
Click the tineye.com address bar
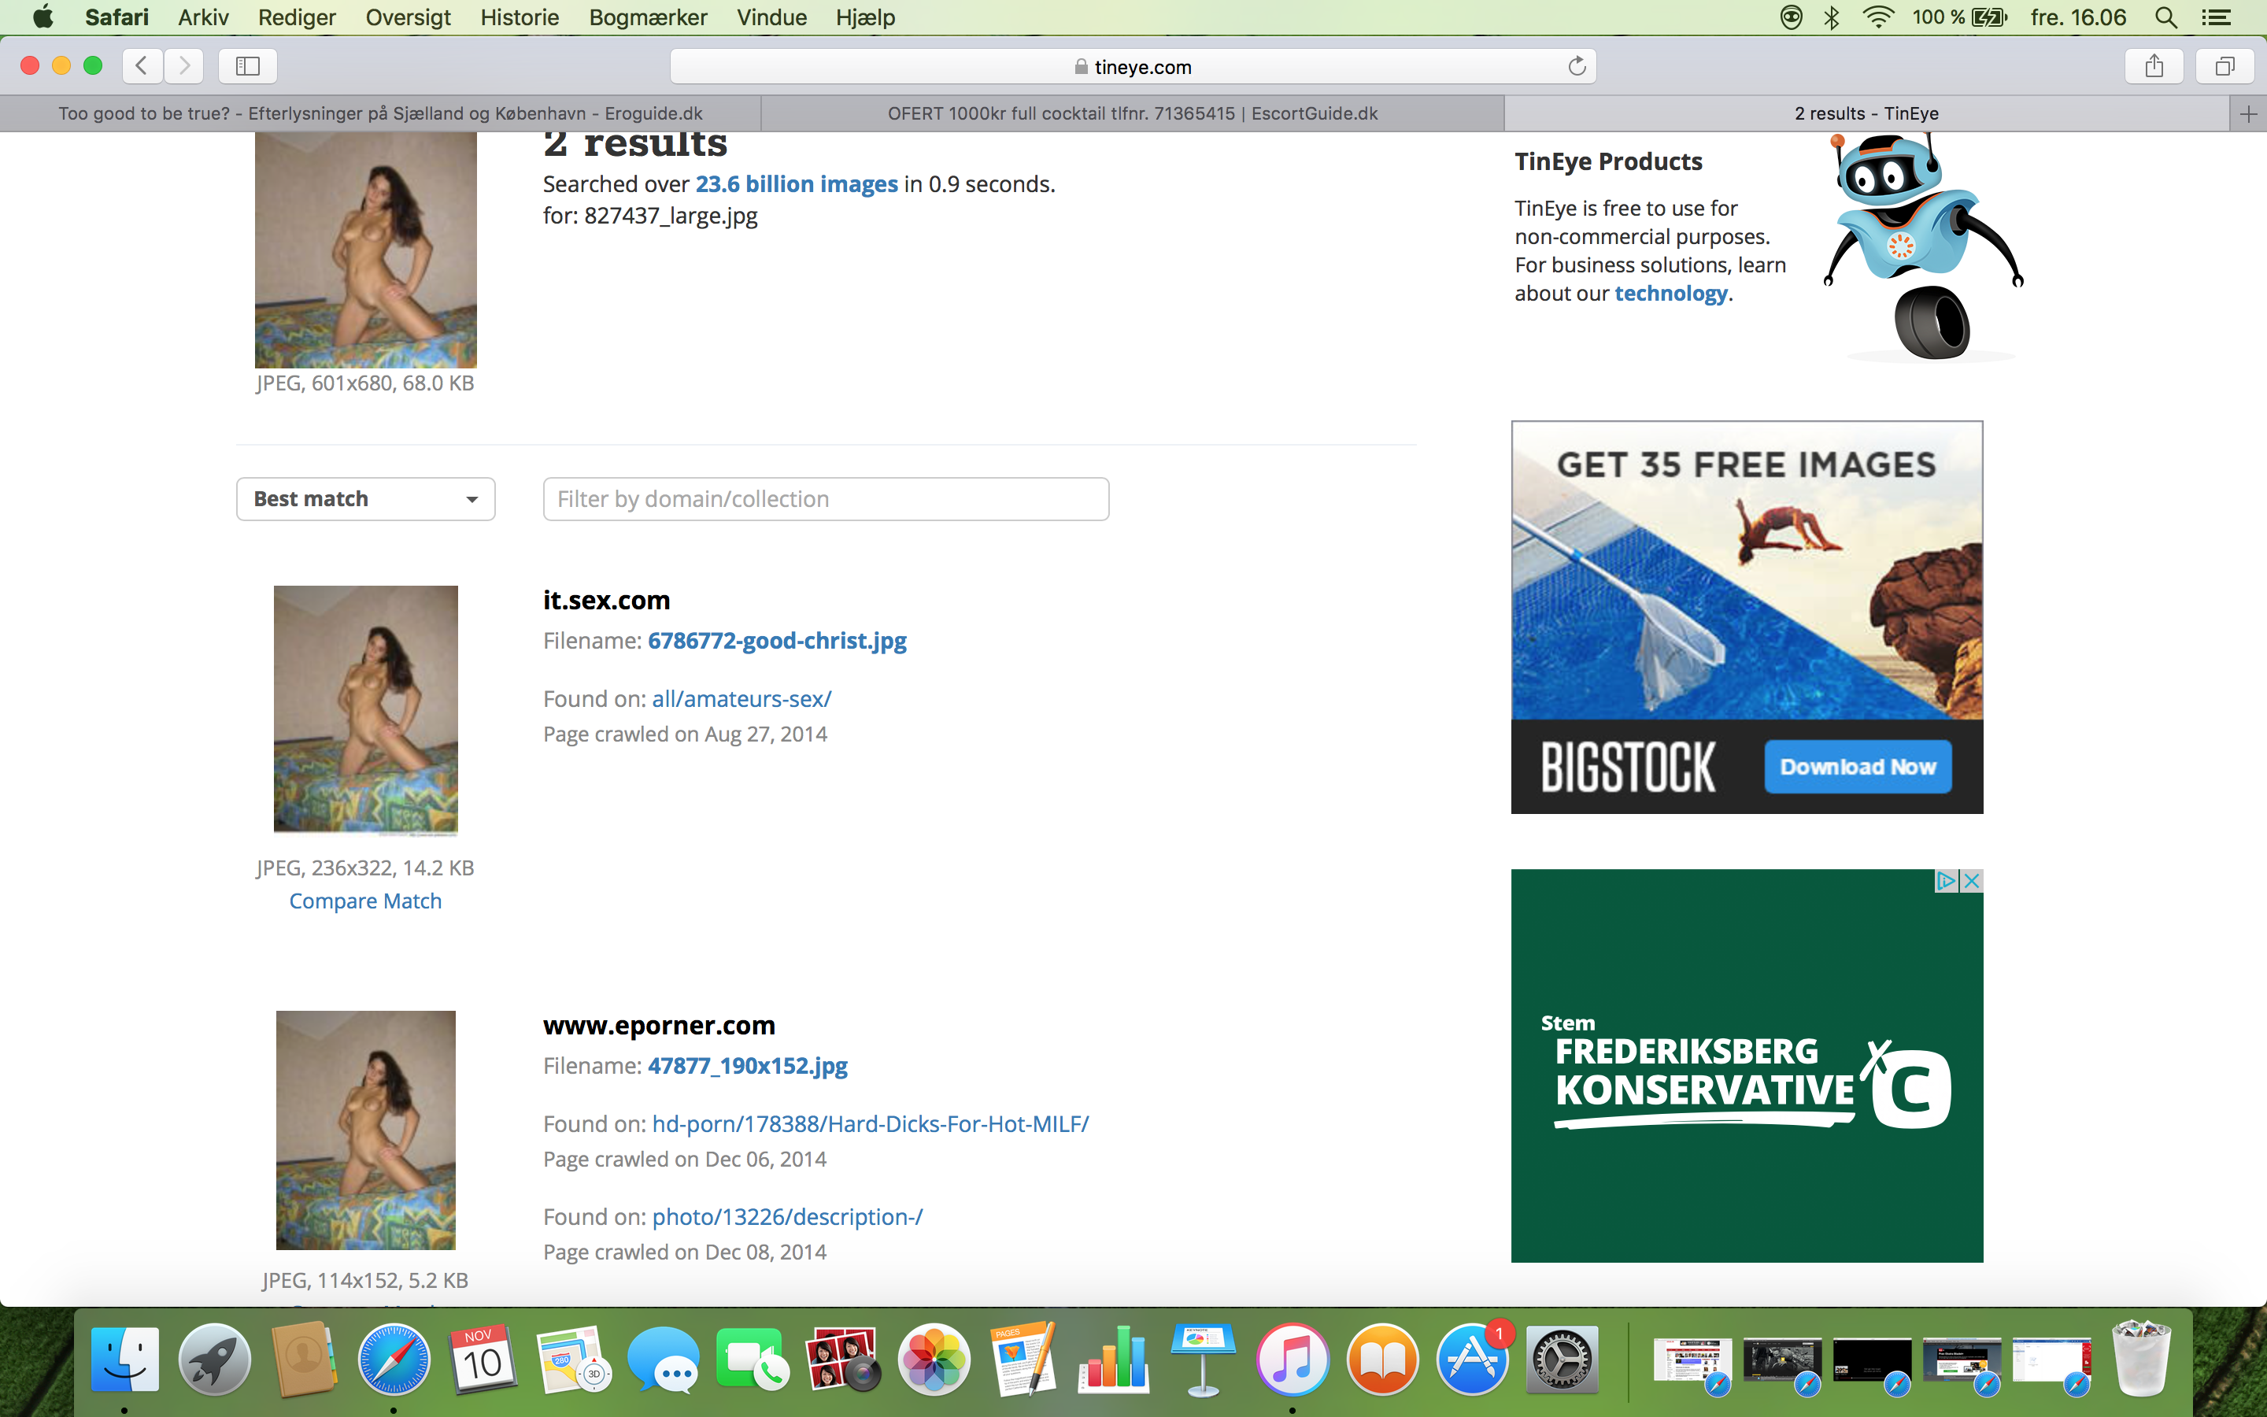[1133, 65]
